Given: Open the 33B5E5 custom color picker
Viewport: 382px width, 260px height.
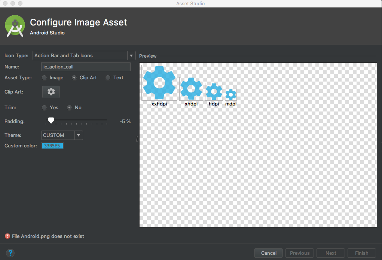Looking at the screenshot, I should click(x=52, y=146).
